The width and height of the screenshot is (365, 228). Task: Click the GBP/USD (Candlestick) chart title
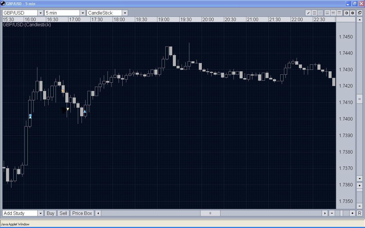(27, 25)
